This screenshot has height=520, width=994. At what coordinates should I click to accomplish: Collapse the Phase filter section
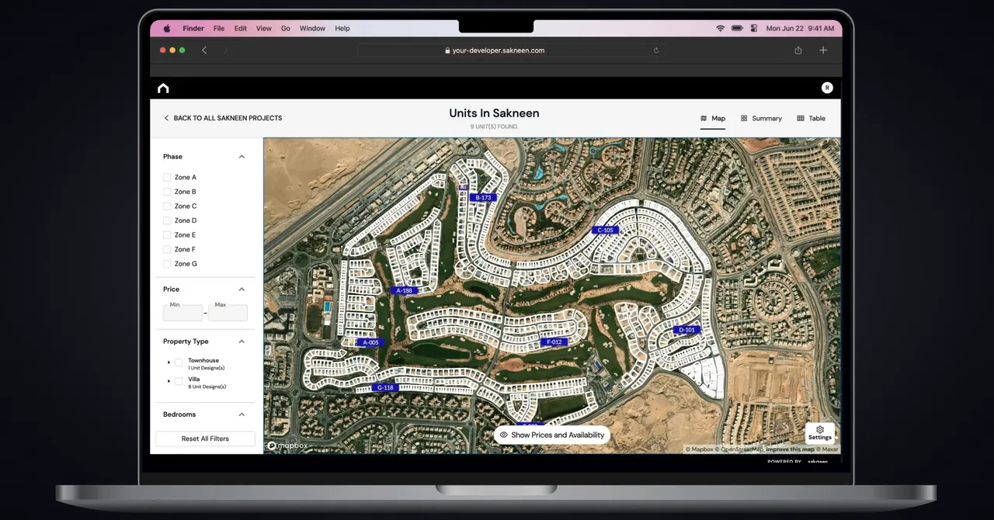(x=242, y=157)
